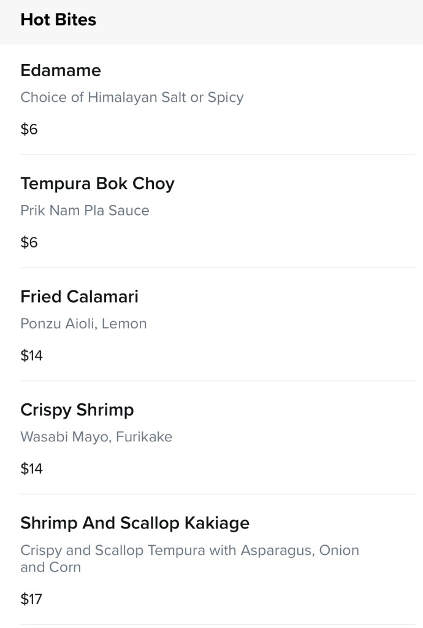Click Wasabi Mayo under Crispy Shrimp
This screenshot has height=628, width=423.
pyautogui.click(x=56, y=437)
